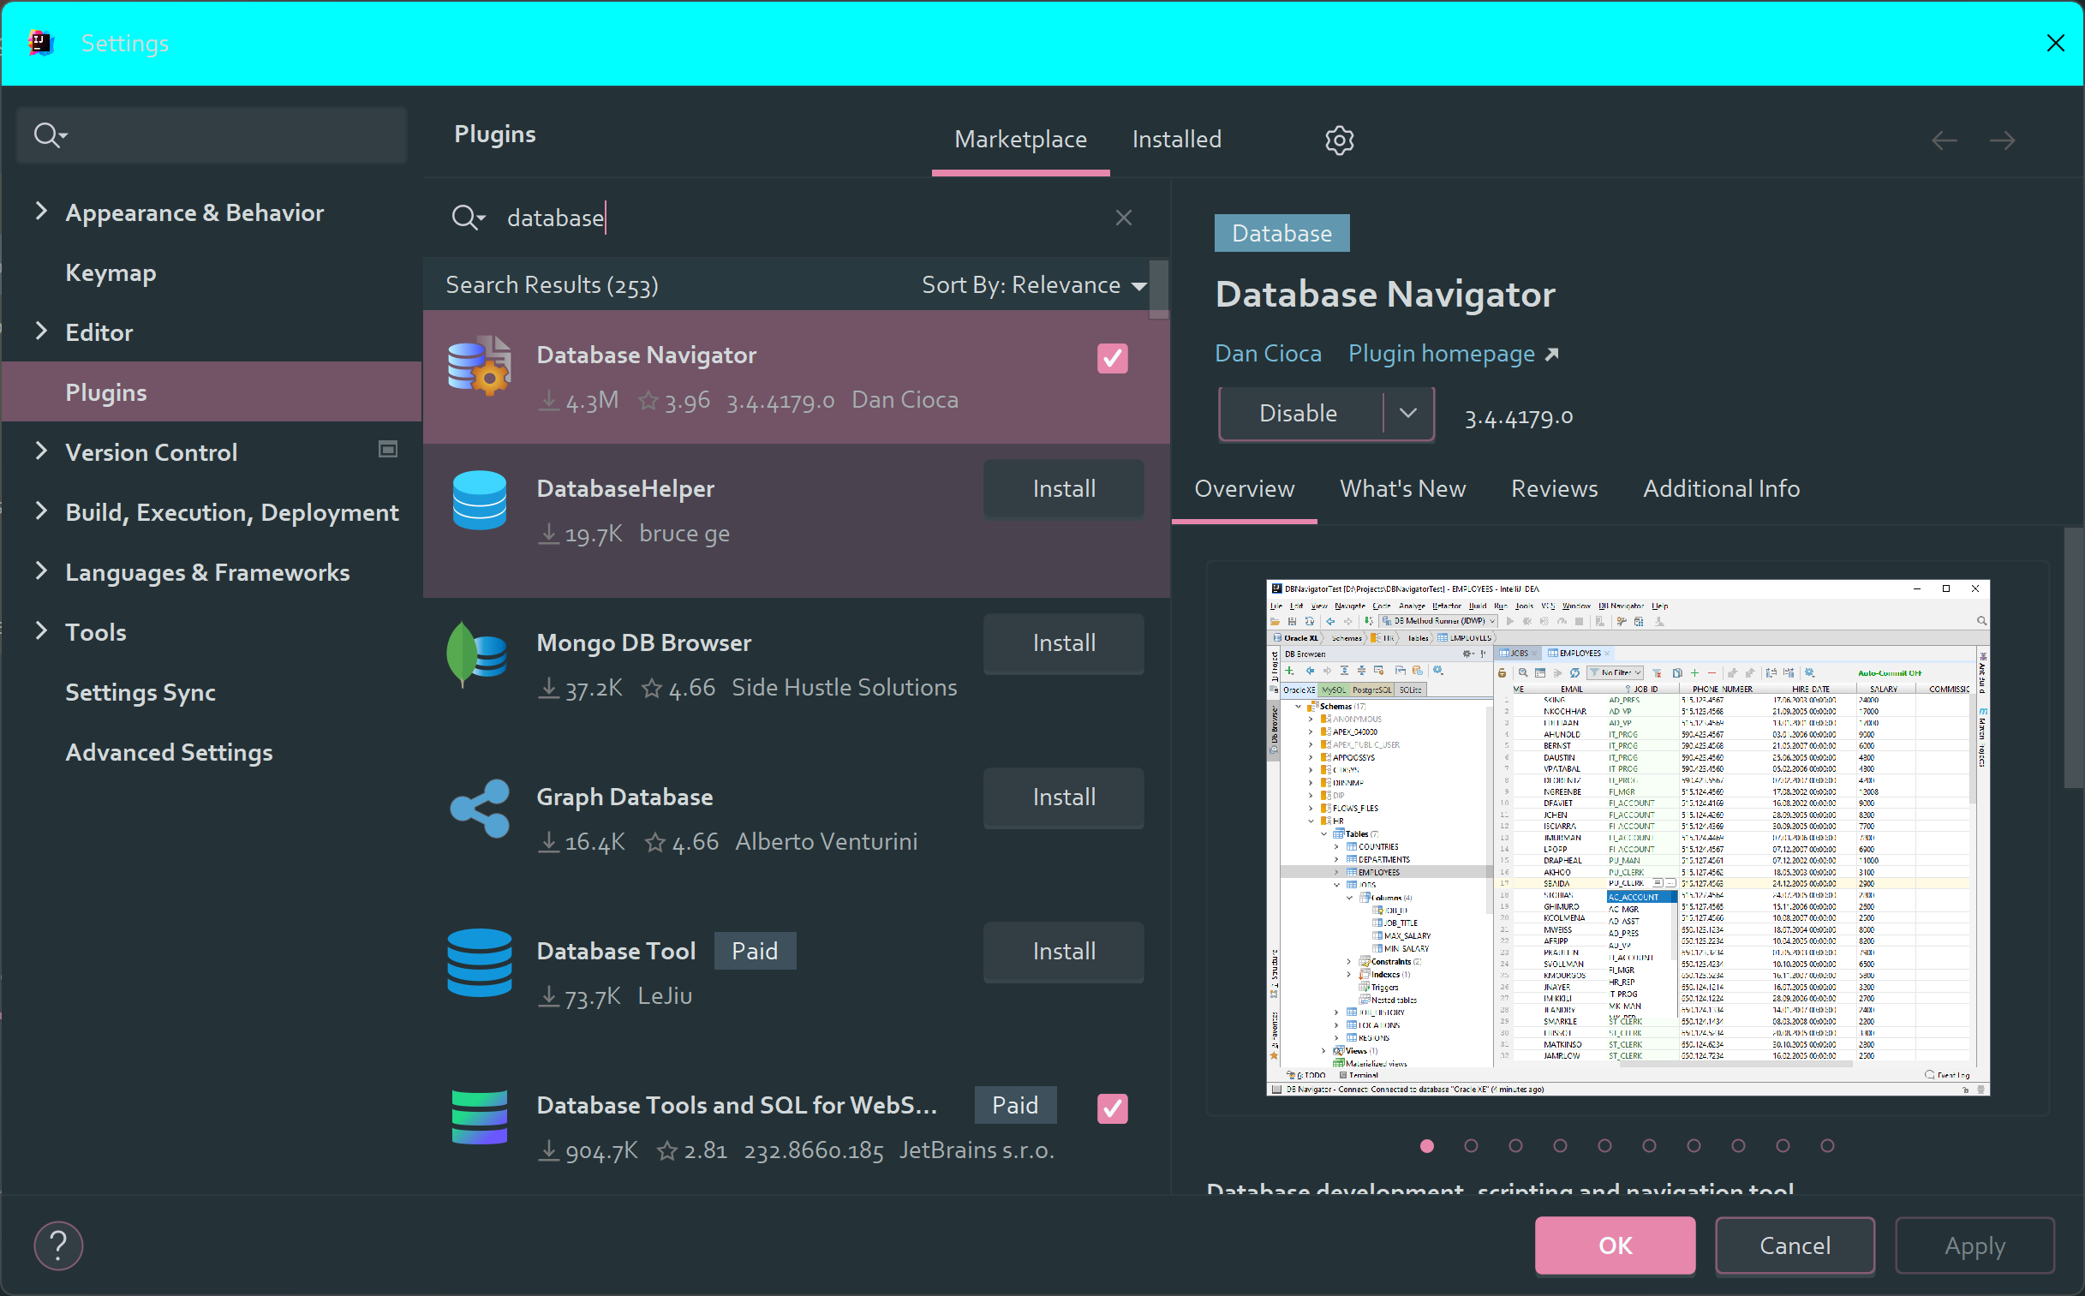Image resolution: width=2085 pixels, height=1296 pixels.
Task: Clear the plugin search text
Action: click(1124, 218)
